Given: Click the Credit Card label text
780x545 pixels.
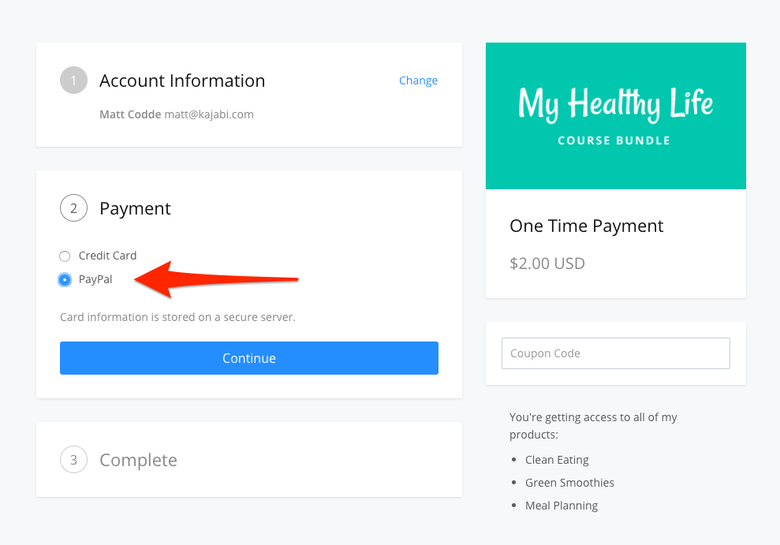Looking at the screenshot, I should click(x=107, y=256).
